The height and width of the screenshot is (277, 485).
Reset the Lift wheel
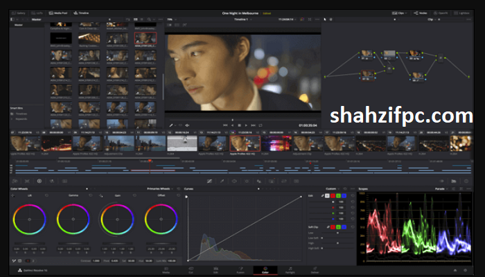46,195
